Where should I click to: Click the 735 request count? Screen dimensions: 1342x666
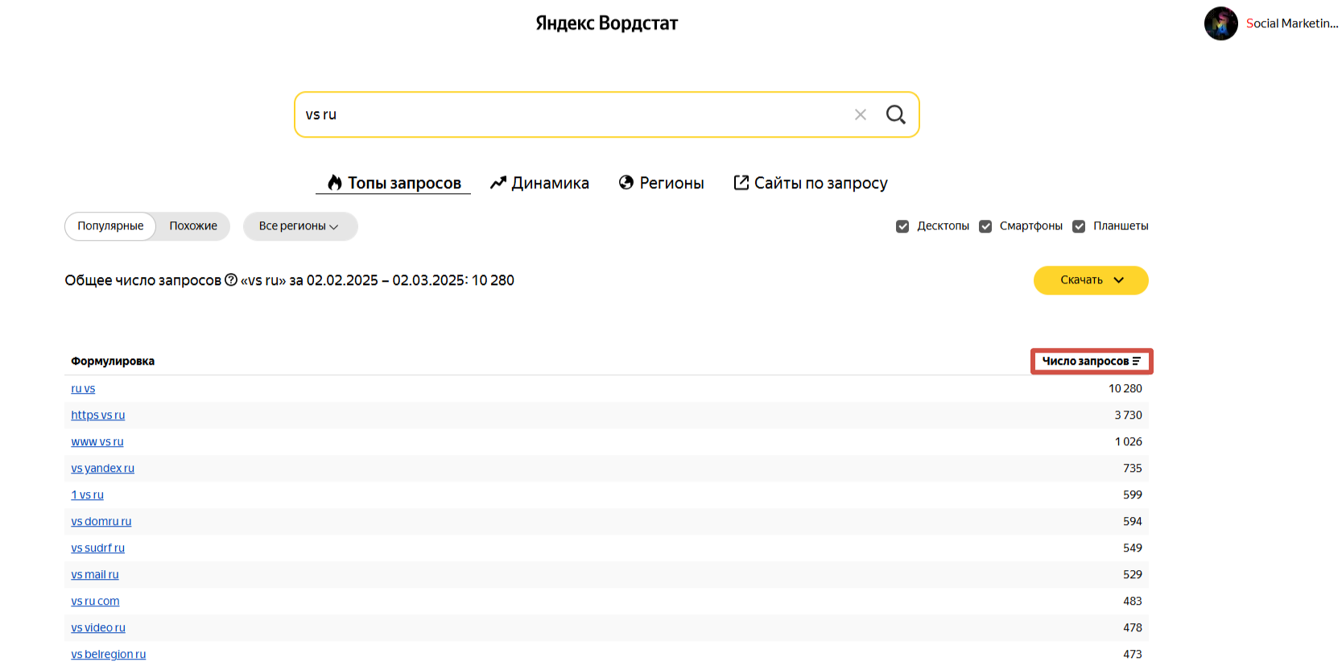pos(1133,468)
